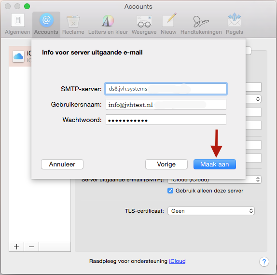Cancel with the Annuleer button
Screen dimensions: 277x275
[62, 164]
